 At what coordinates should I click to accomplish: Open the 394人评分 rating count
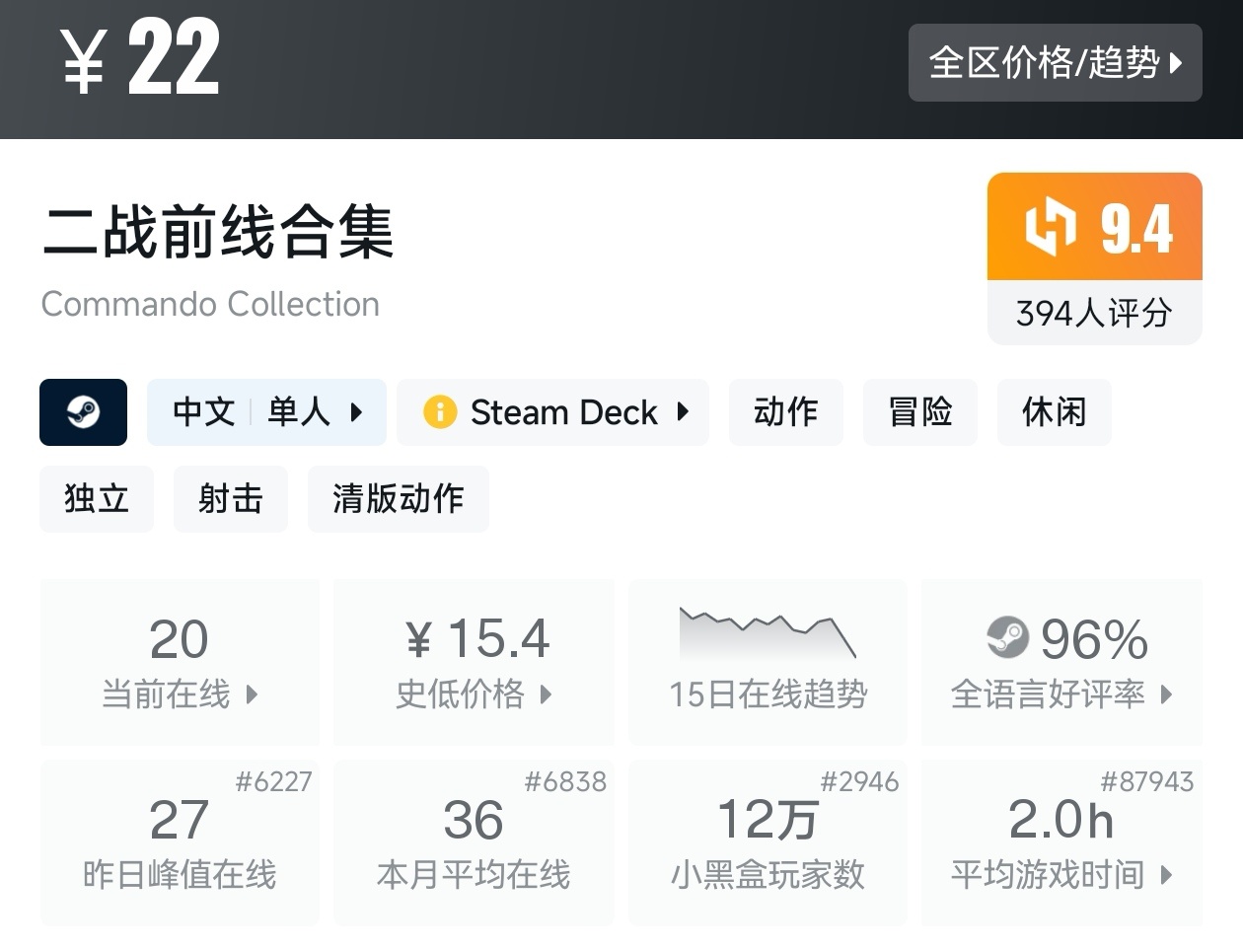1094,314
